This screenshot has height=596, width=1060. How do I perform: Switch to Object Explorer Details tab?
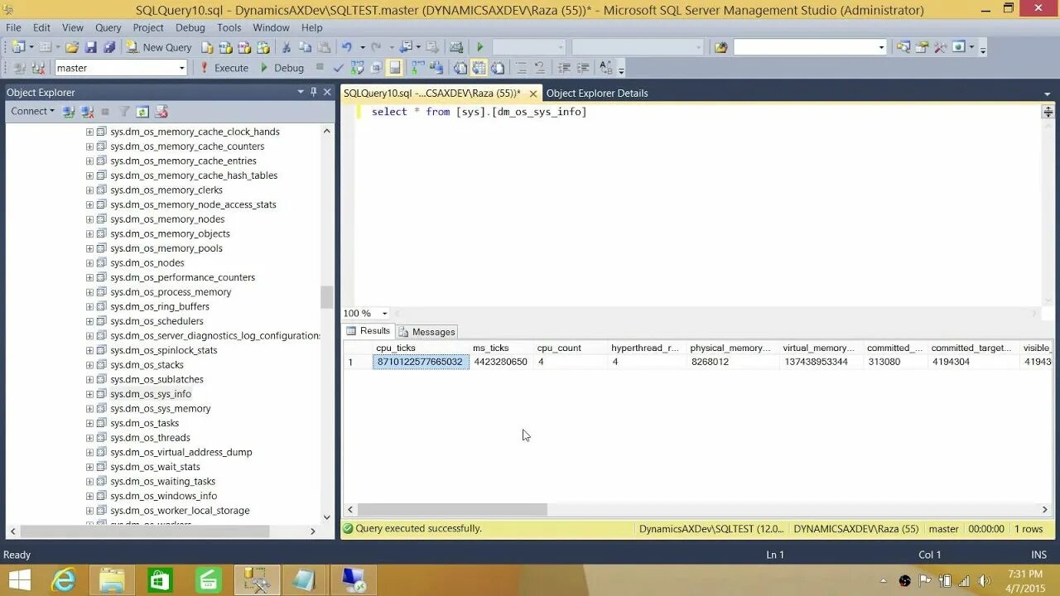point(597,93)
